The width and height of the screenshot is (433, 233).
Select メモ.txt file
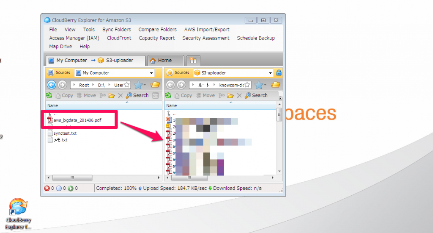pos(58,140)
